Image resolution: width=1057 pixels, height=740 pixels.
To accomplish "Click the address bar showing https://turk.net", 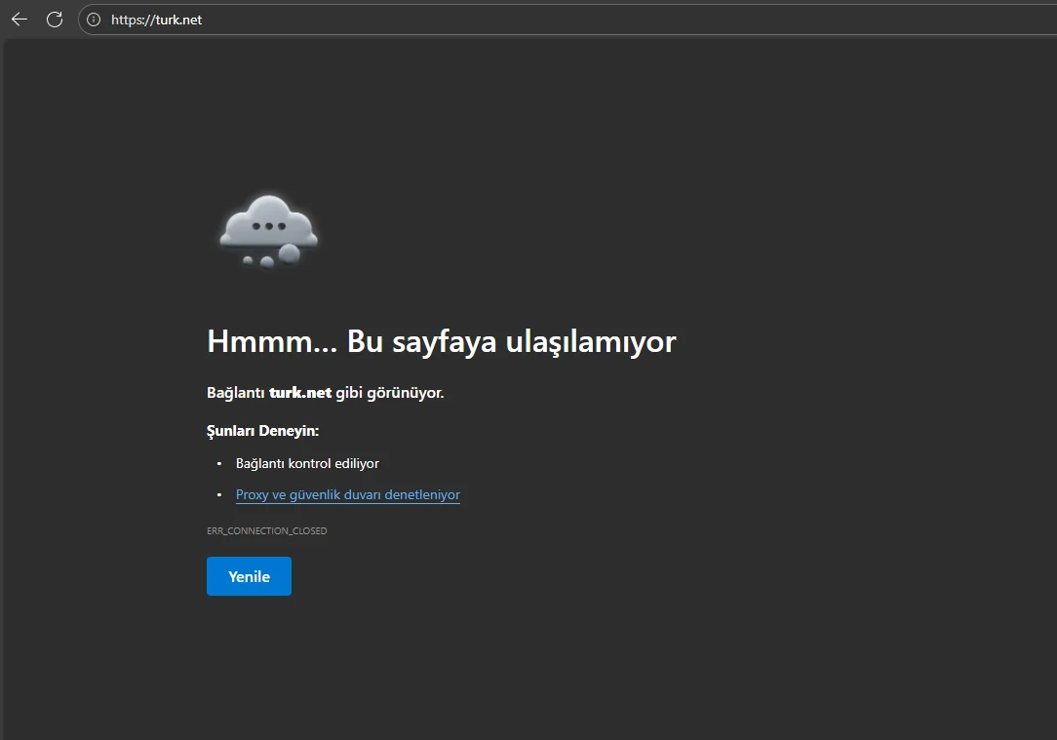I will click(x=390, y=19).
